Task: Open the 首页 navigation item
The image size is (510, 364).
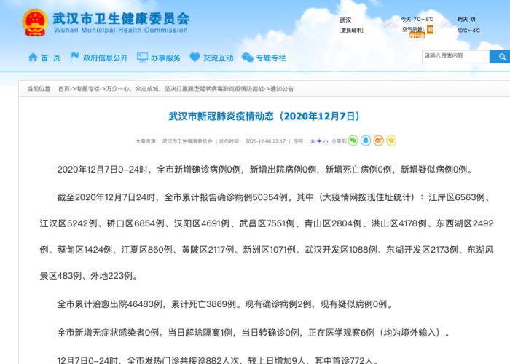Action: click(x=51, y=58)
